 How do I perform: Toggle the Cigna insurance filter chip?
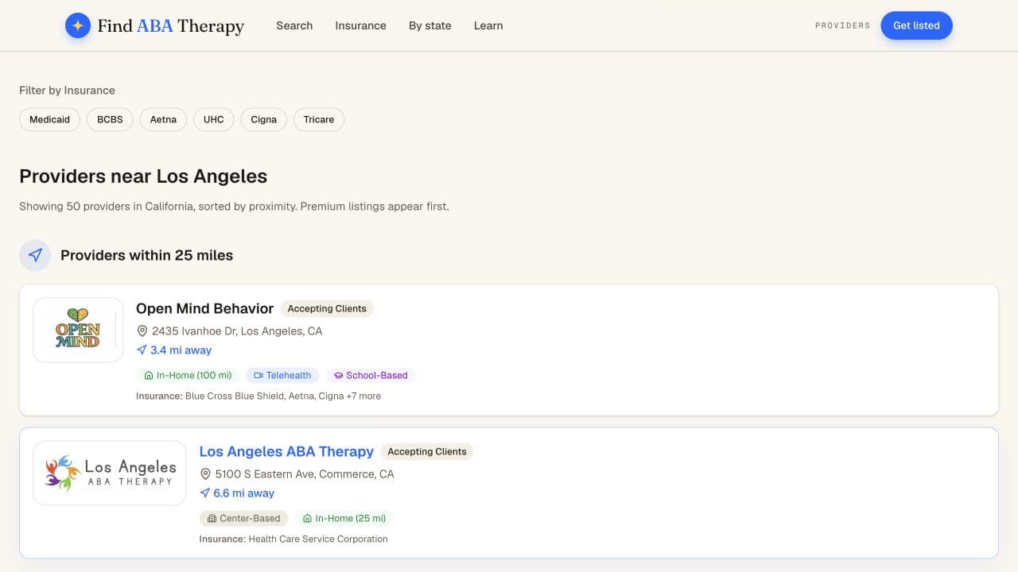263,119
